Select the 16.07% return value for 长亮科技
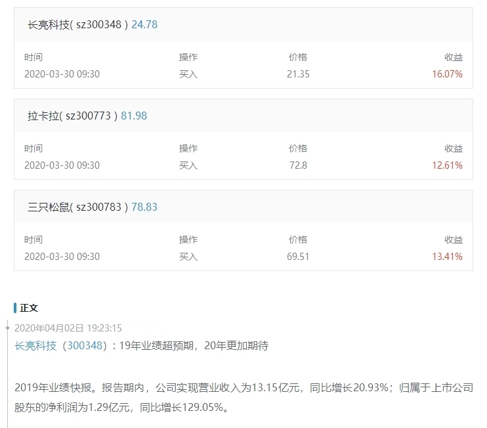Viewport: 487px width, 428px height. click(x=447, y=74)
